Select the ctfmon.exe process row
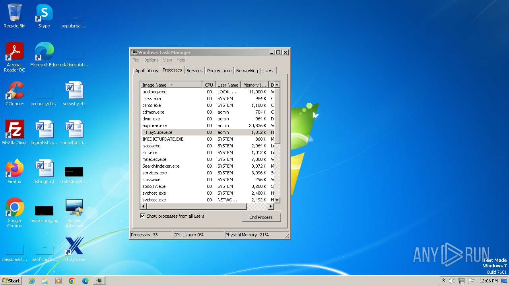 207,112
